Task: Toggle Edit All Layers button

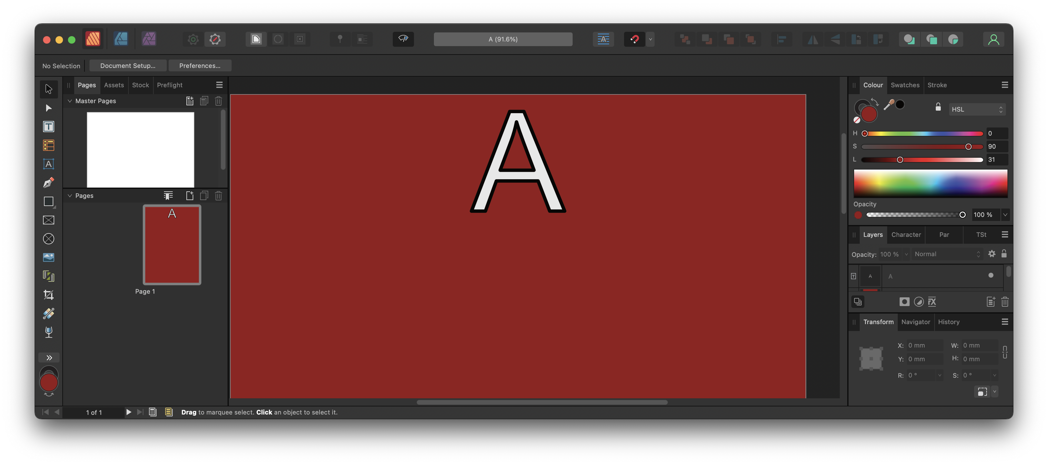Action: point(858,301)
